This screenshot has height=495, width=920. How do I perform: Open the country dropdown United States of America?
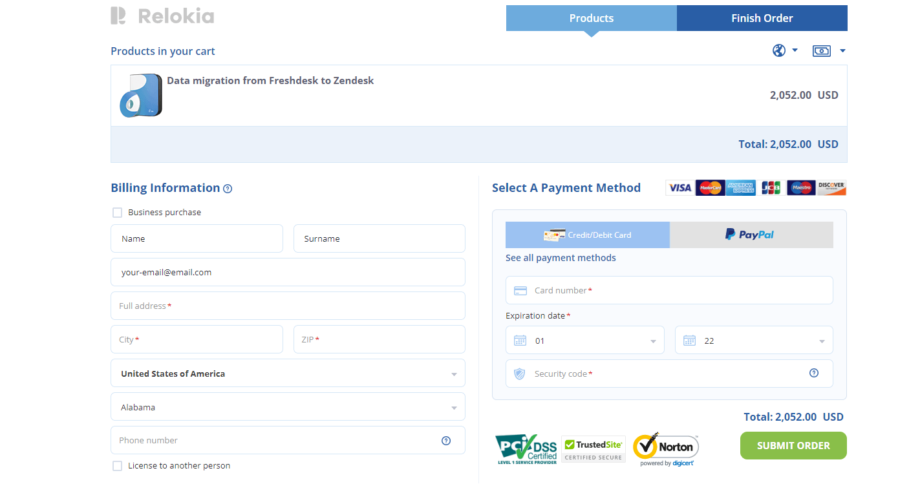288,374
